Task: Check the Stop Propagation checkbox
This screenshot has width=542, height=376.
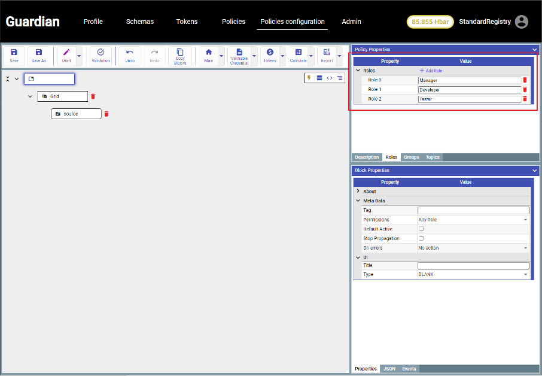Action: pyautogui.click(x=421, y=238)
